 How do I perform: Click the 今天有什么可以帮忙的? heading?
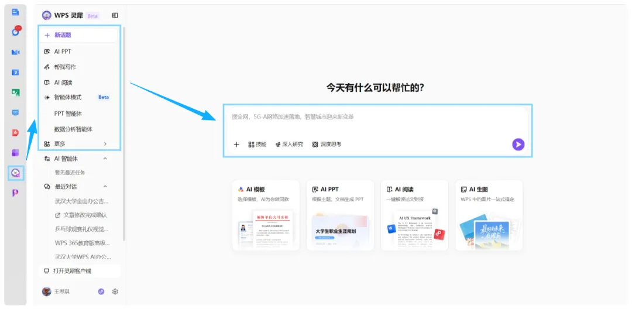pyautogui.click(x=375, y=88)
